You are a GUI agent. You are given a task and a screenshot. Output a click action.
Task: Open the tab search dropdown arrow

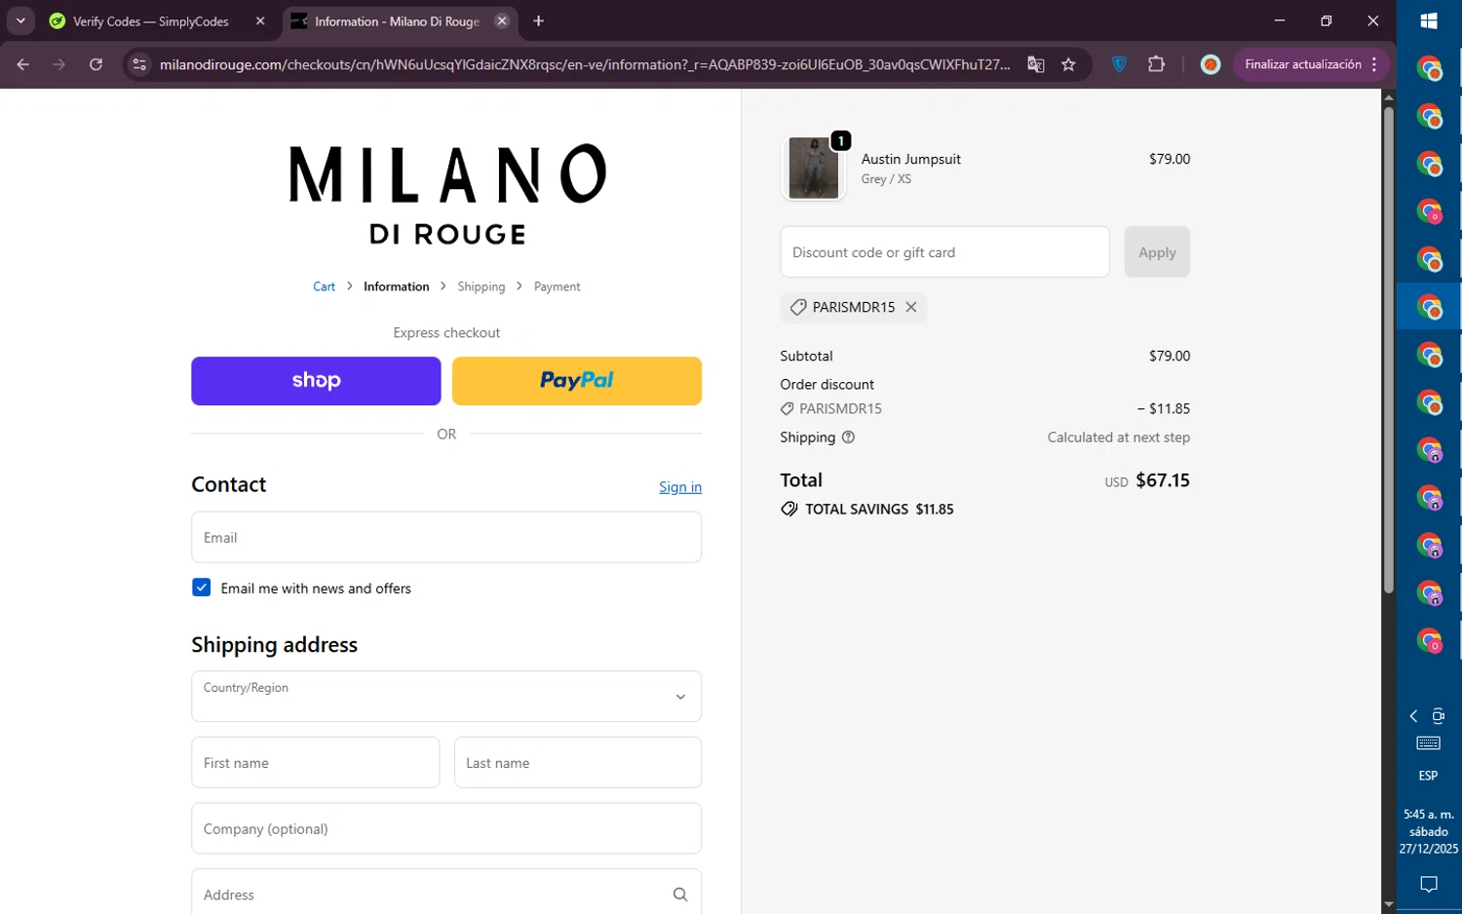(x=20, y=20)
